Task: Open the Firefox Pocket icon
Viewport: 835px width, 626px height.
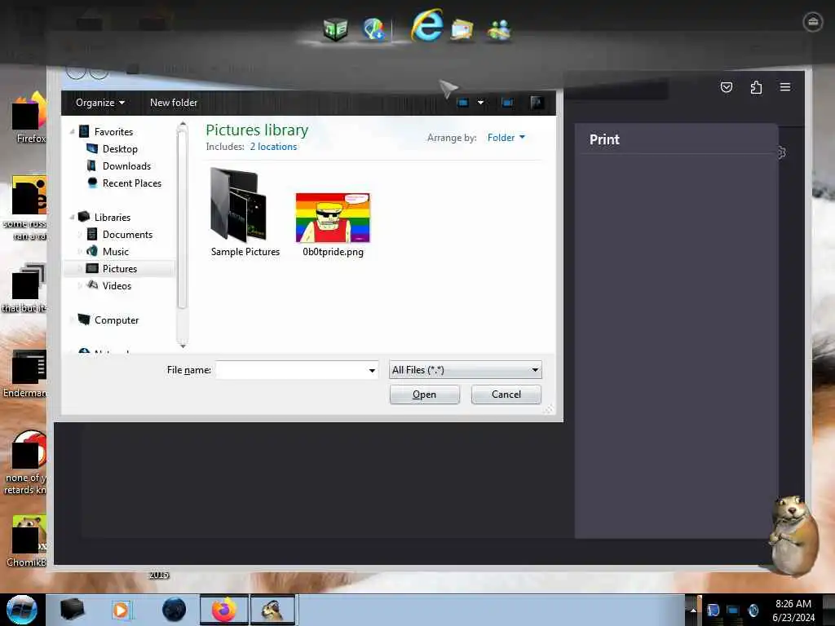Action: coord(727,87)
